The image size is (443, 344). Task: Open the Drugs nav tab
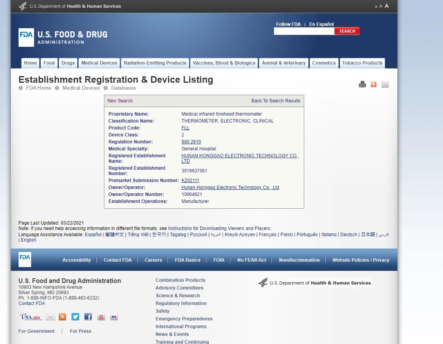[x=68, y=63]
